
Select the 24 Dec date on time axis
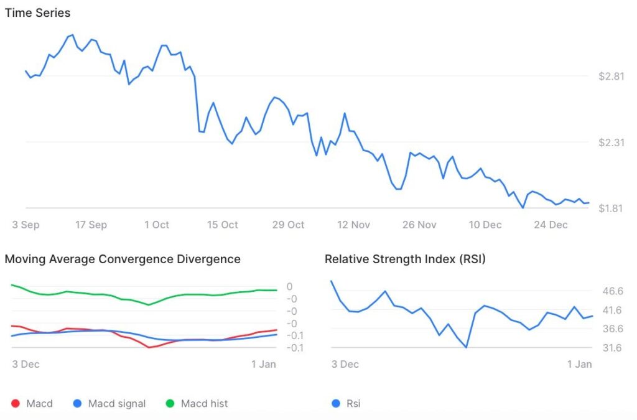click(551, 225)
